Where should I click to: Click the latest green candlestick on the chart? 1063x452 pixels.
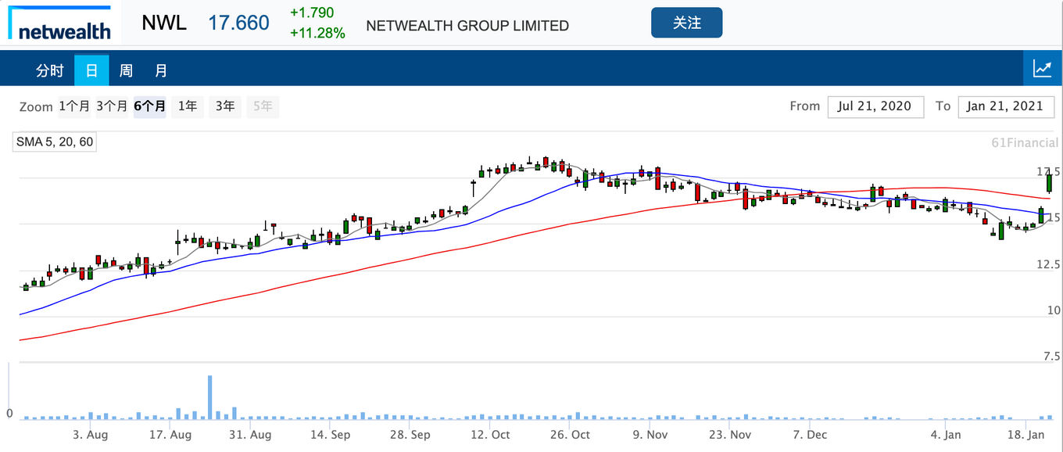click(1049, 182)
